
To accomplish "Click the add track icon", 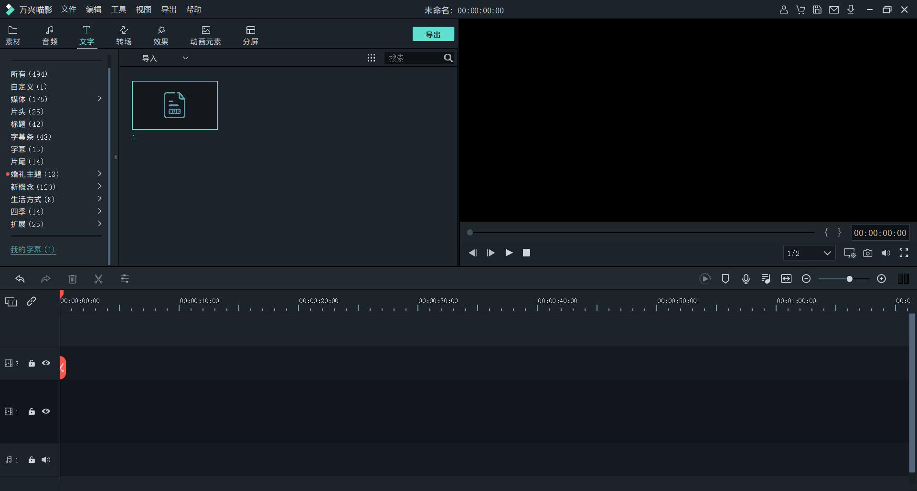I will click(x=11, y=302).
